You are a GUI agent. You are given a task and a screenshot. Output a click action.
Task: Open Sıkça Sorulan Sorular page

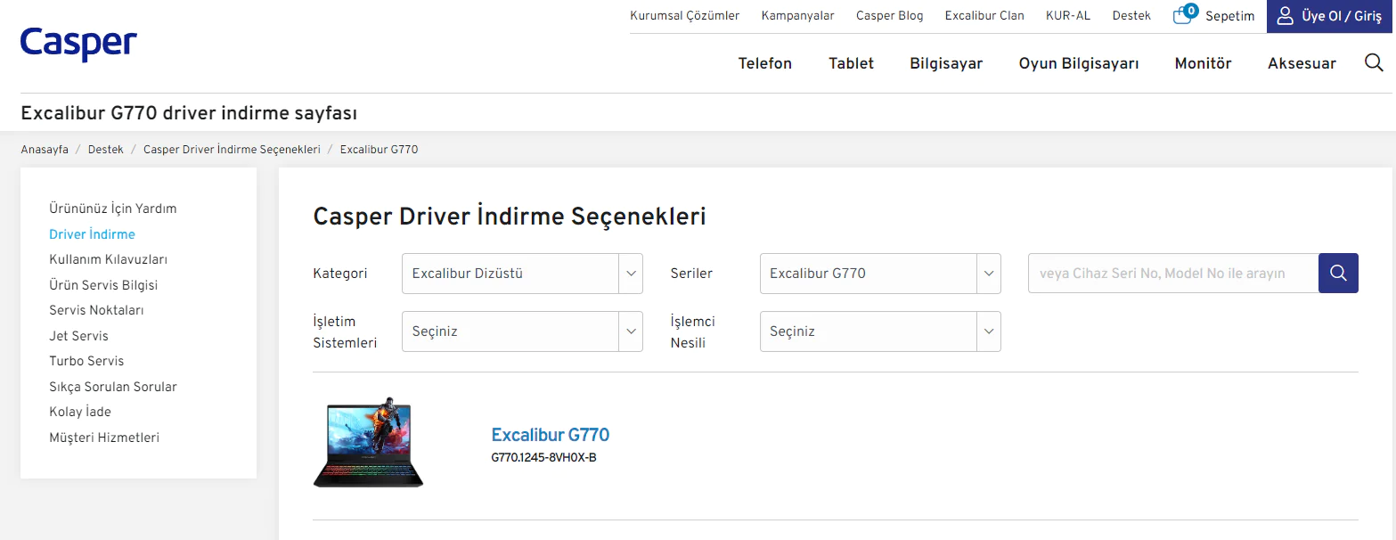[113, 387]
